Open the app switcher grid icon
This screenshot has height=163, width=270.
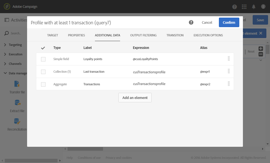tap(244, 6)
